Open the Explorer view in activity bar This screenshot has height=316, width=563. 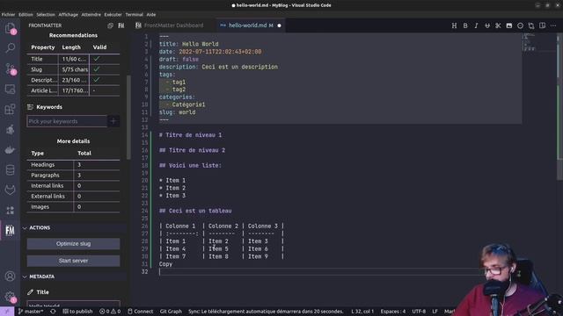pos(10,28)
